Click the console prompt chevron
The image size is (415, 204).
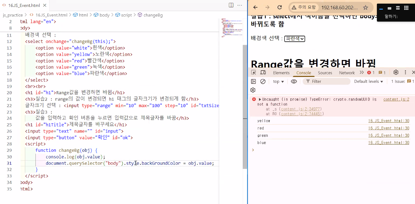253,150
